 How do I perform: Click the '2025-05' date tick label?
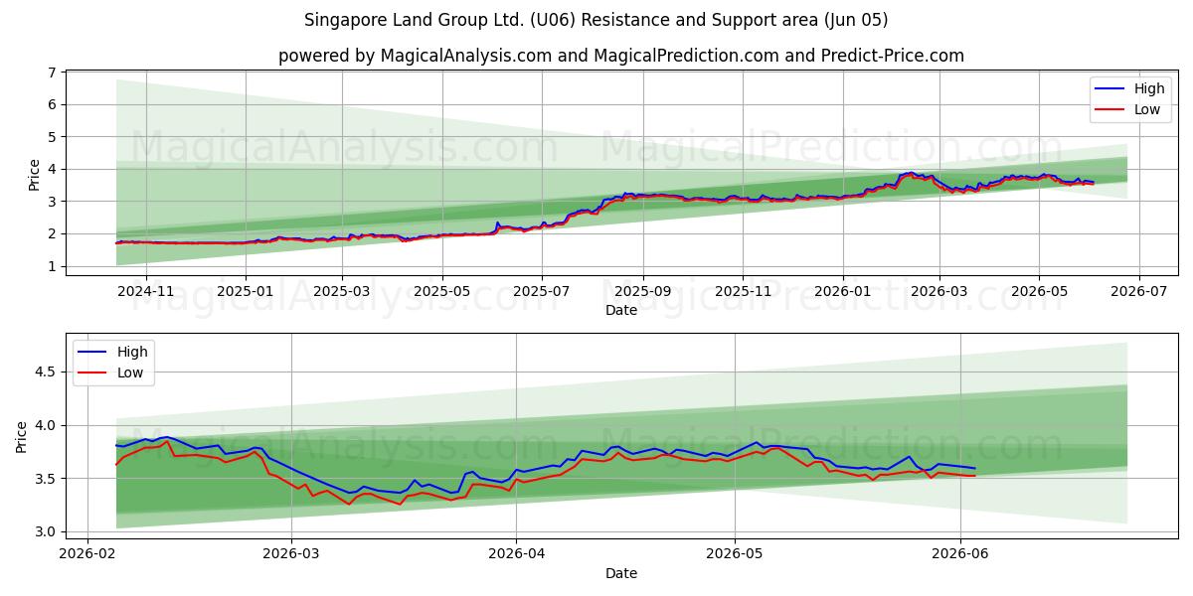440,291
